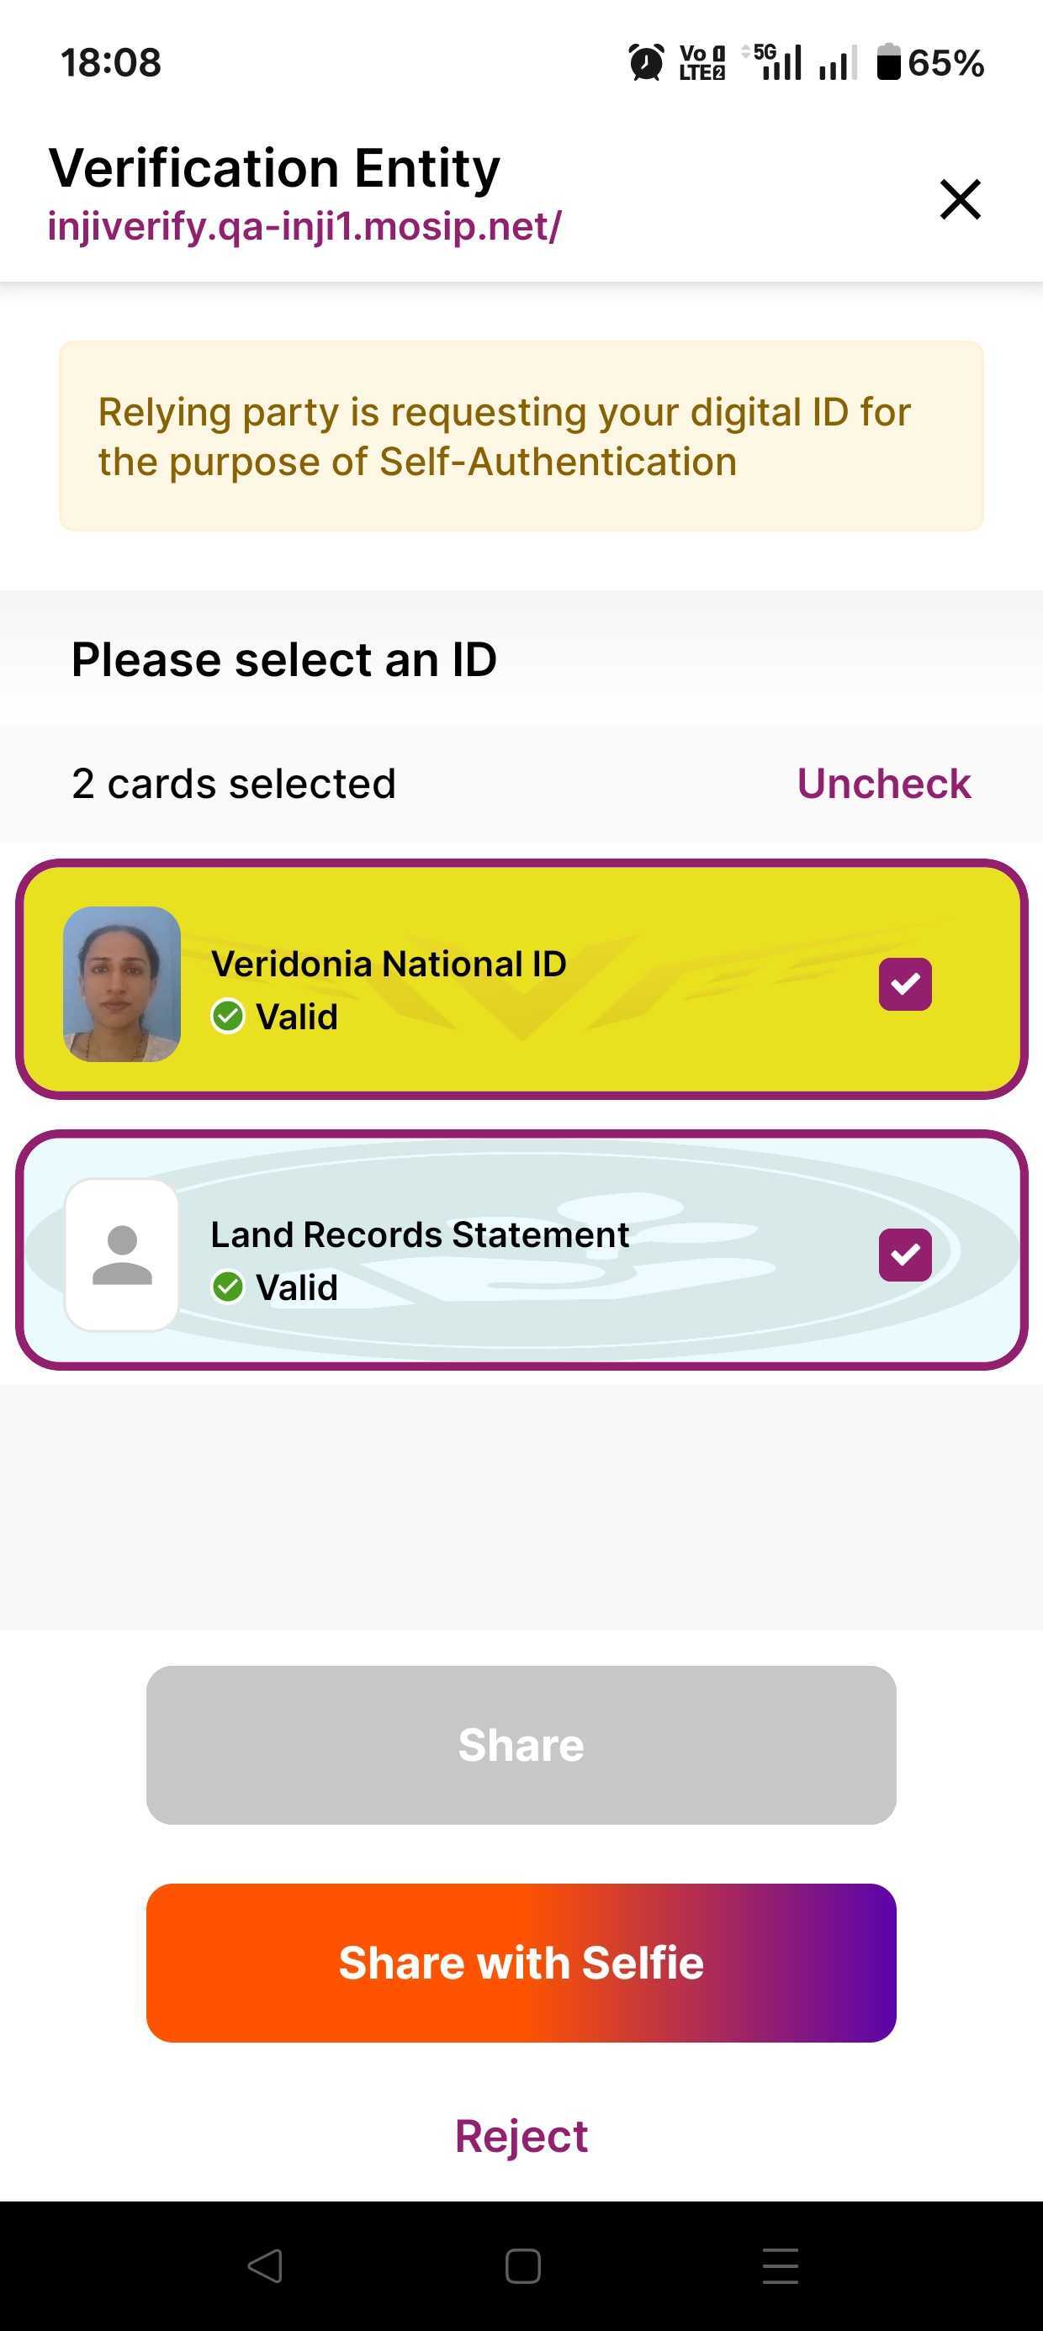The width and height of the screenshot is (1043, 2331).
Task: Open the injiverify.qa-inji1.mosip.net link
Action: [x=304, y=226]
